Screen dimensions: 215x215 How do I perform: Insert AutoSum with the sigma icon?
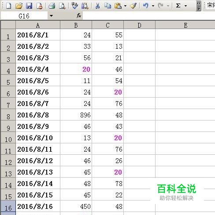tap(178, 6)
